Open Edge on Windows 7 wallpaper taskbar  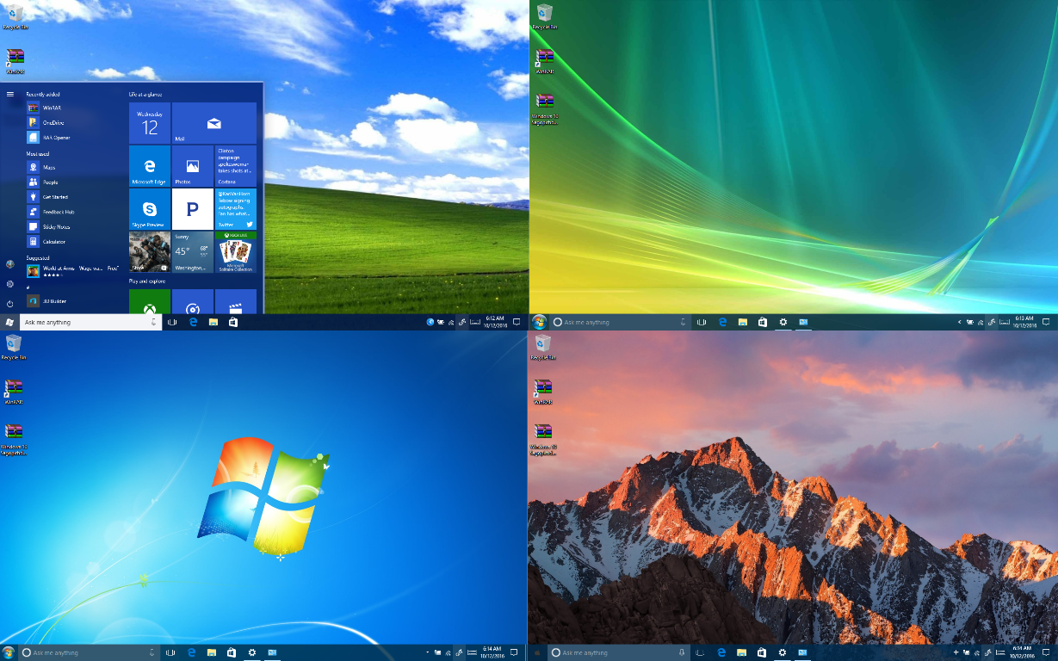pos(191,652)
